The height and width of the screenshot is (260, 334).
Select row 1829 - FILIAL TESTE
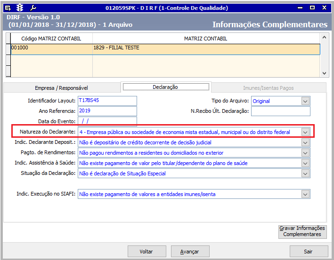(206, 49)
